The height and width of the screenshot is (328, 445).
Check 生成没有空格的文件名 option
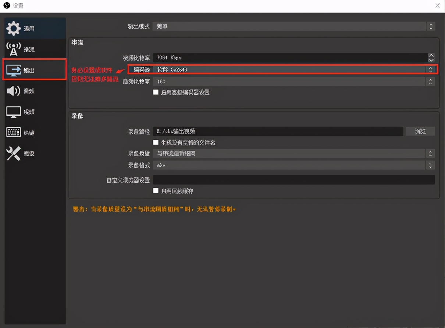click(156, 143)
